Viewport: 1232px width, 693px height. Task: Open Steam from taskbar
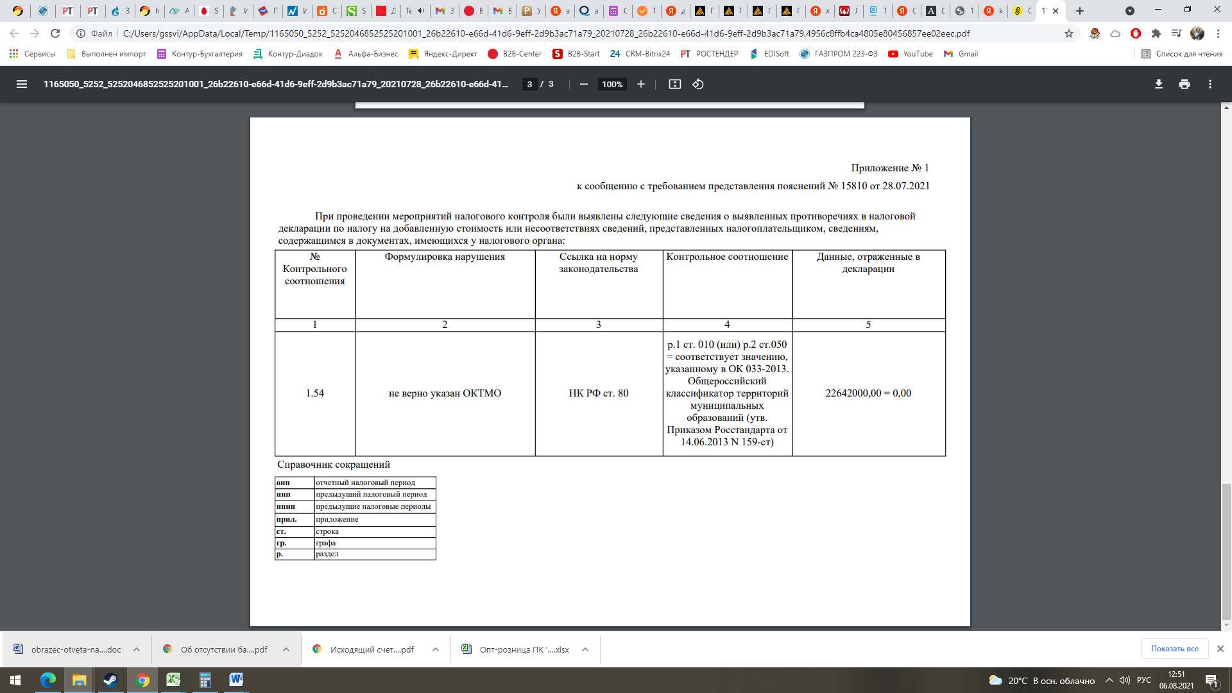[x=110, y=680]
